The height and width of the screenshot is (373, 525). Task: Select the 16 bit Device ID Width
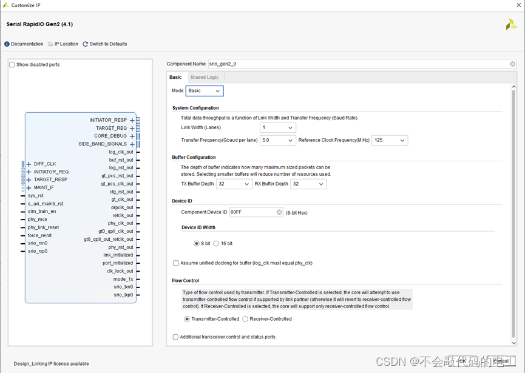click(x=216, y=244)
